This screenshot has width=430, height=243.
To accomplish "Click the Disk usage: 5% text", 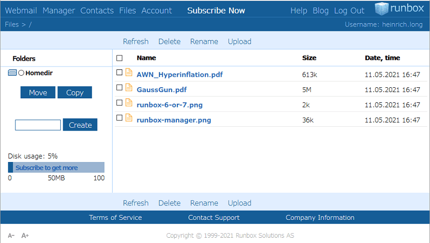I will [x=33, y=156].
